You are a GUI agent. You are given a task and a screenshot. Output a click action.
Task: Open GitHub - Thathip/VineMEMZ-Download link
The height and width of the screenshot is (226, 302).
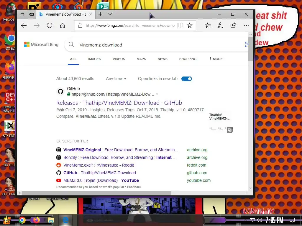pos(100,173)
